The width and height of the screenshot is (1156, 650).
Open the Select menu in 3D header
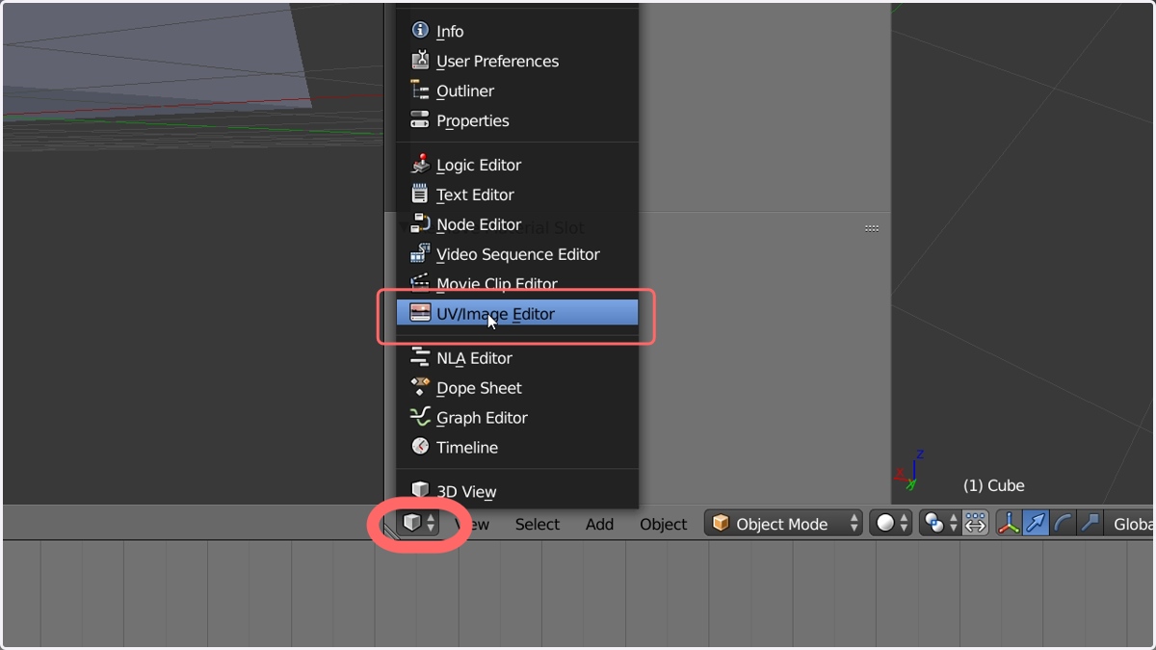(x=537, y=524)
